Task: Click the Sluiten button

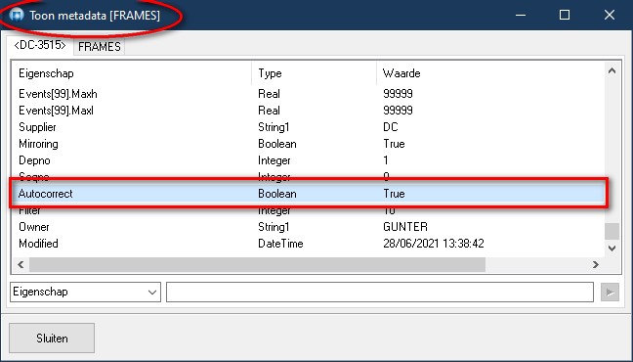Action: tap(52, 338)
